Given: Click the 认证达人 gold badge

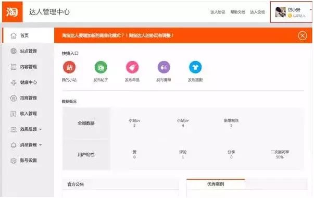Looking at the screenshot, I should 290,16.
